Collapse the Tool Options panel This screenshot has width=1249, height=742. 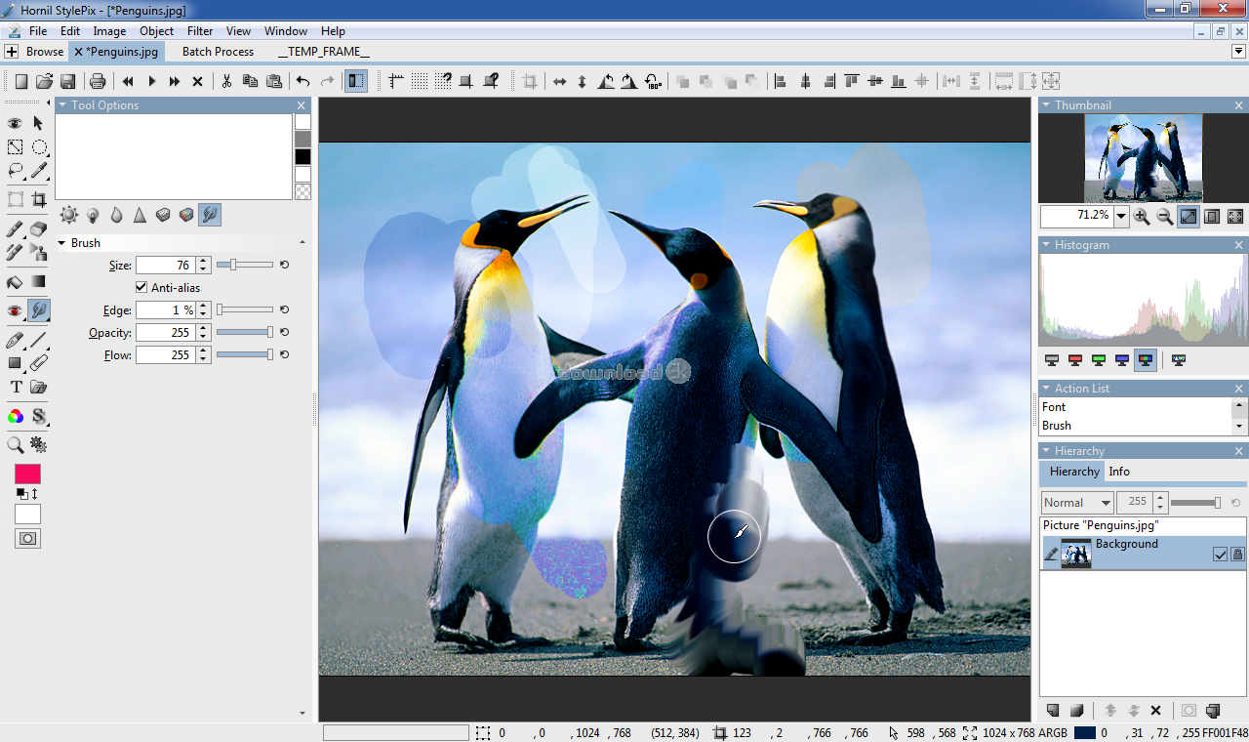pos(62,105)
